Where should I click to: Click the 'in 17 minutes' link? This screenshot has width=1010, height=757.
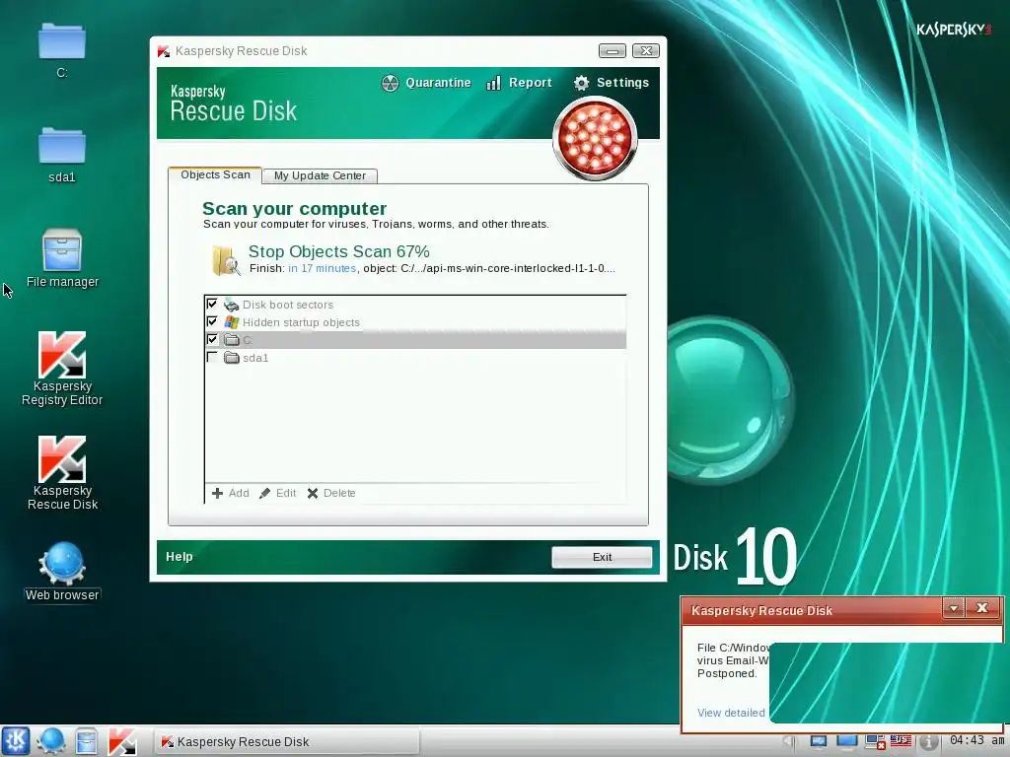(323, 268)
